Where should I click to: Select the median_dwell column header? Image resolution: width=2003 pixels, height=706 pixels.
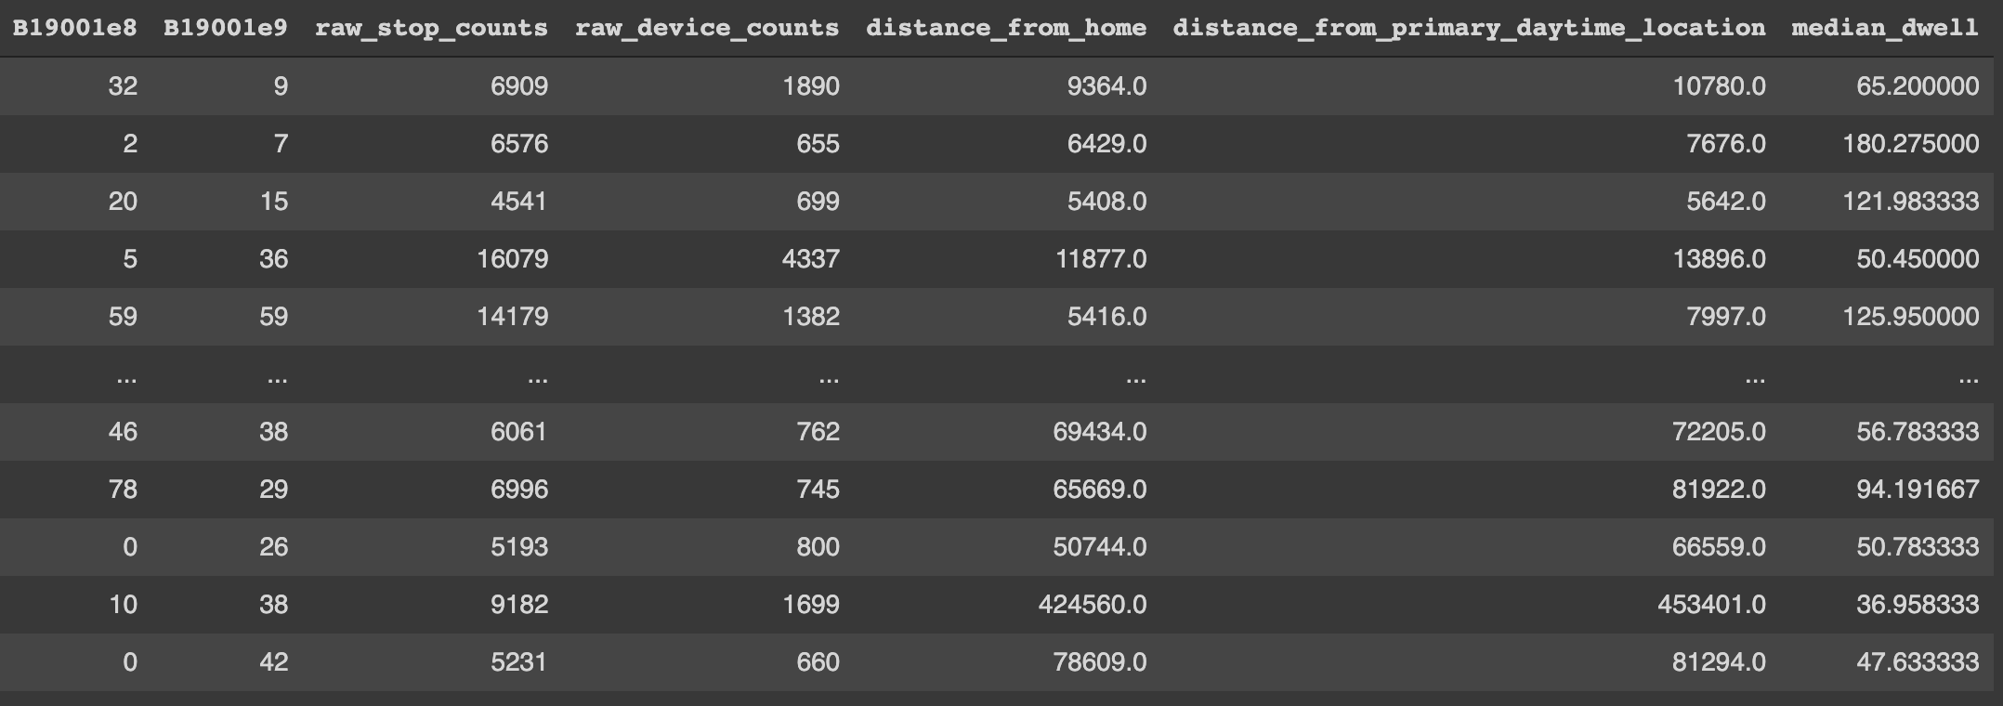[x=1884, y=28]
